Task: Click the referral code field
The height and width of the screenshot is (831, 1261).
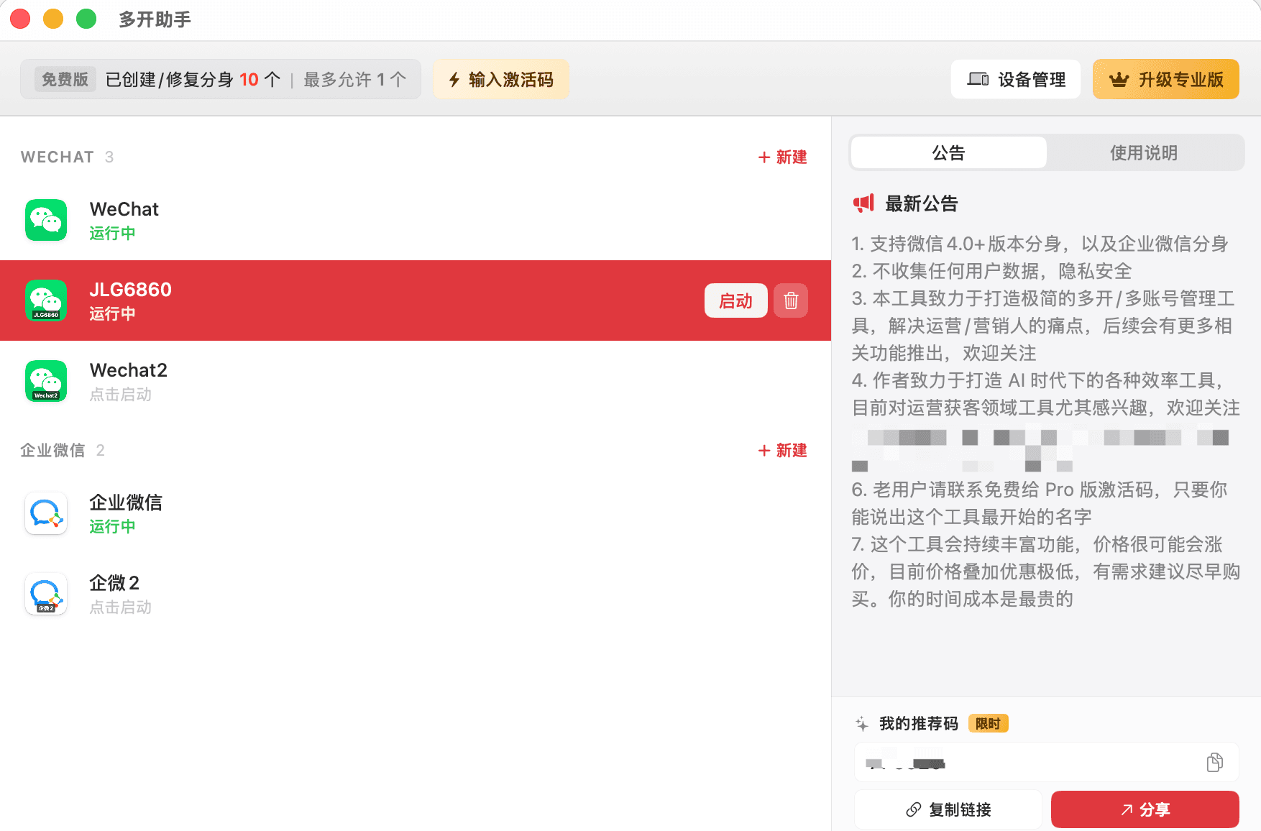Action: [x=1046, y=762]
